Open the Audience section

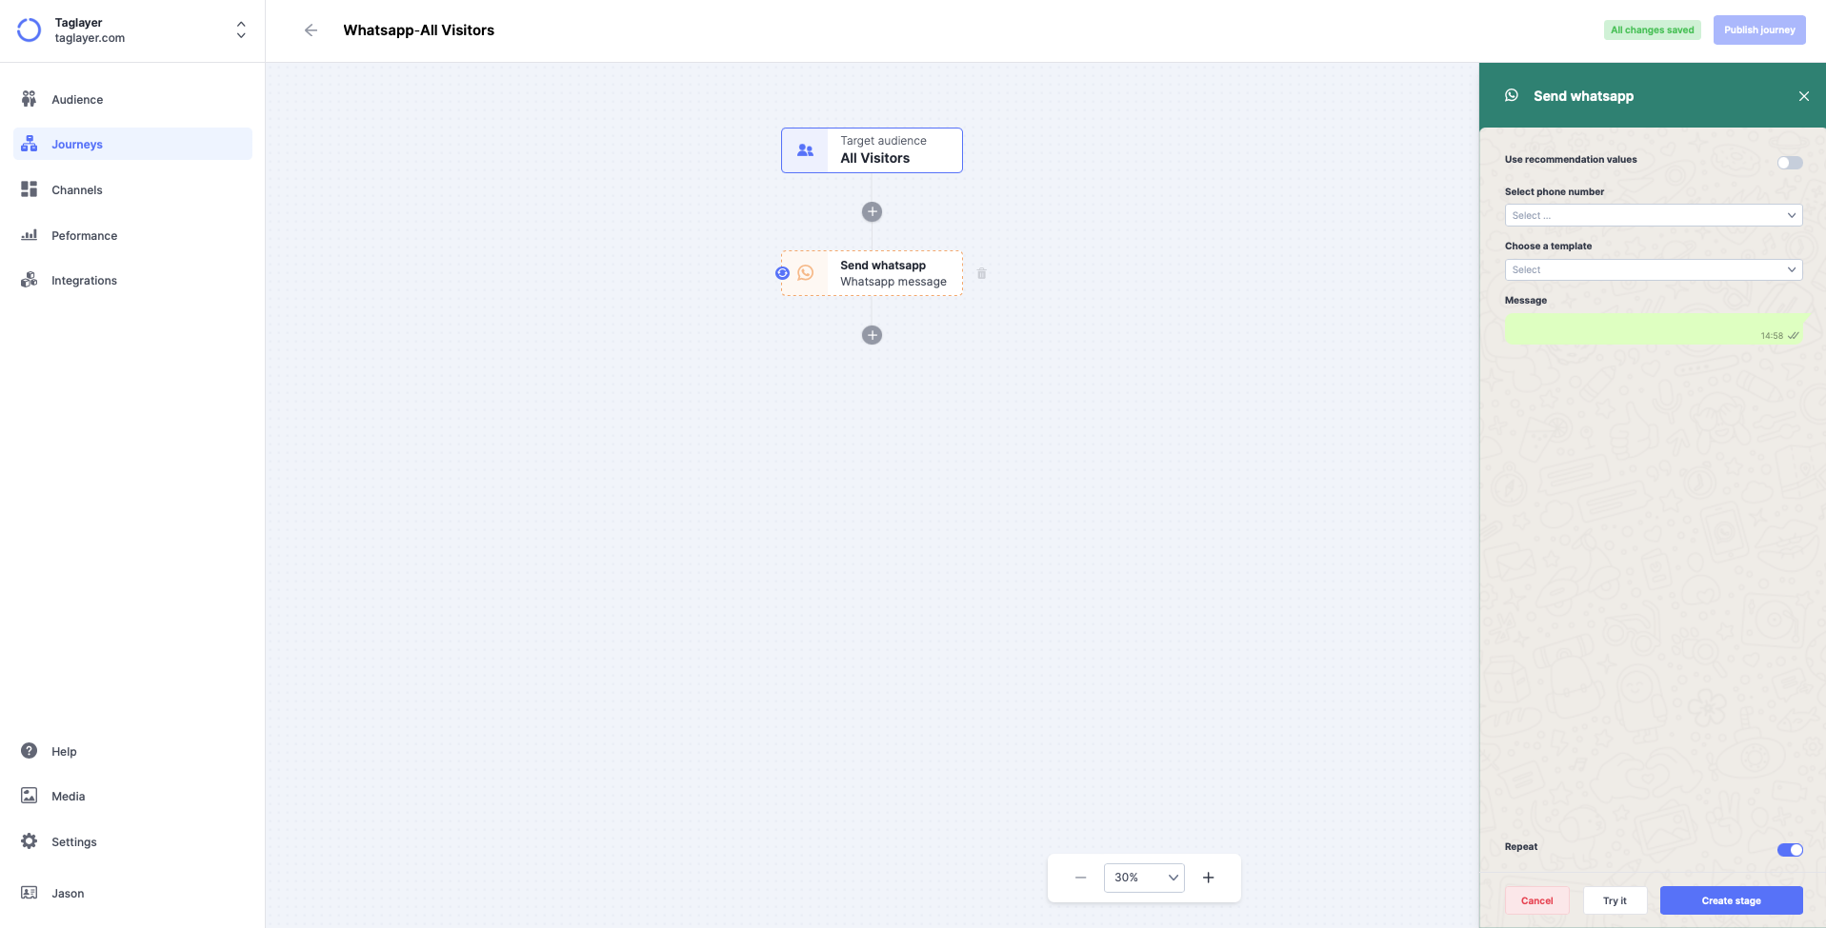click(x=77, y=99)
